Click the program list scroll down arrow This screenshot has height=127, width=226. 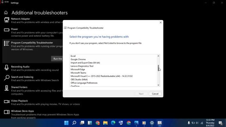(159, 85)
